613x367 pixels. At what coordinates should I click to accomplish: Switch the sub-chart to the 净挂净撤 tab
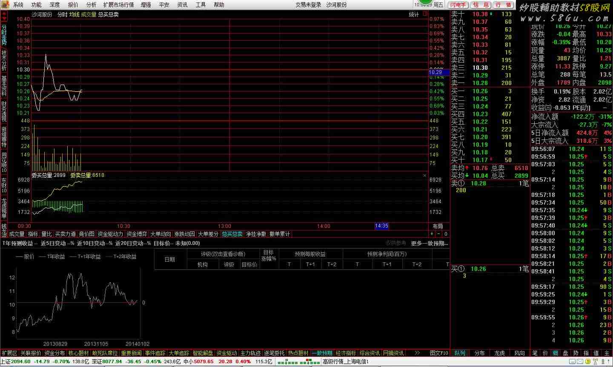point(256,234)
